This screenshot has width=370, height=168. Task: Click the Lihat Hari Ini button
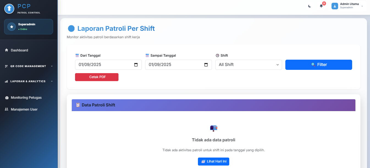(x=214, y=162)
